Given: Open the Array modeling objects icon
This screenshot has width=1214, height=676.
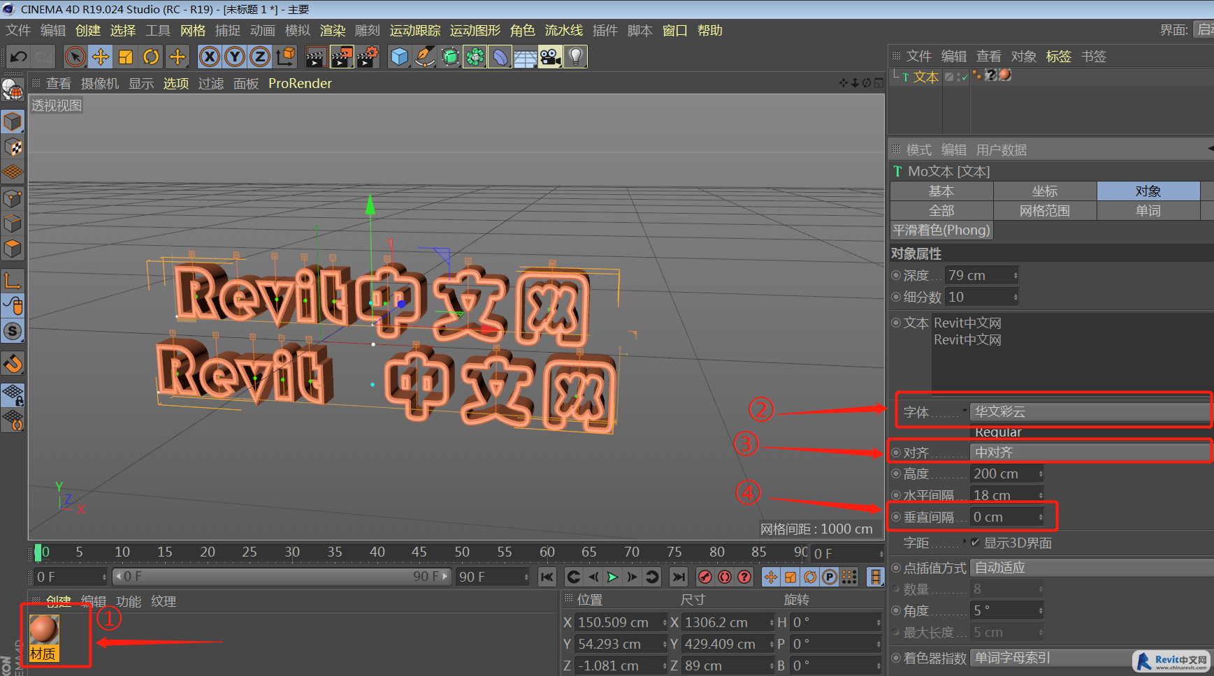Looking at the screenshot, I should click(475, 57).
